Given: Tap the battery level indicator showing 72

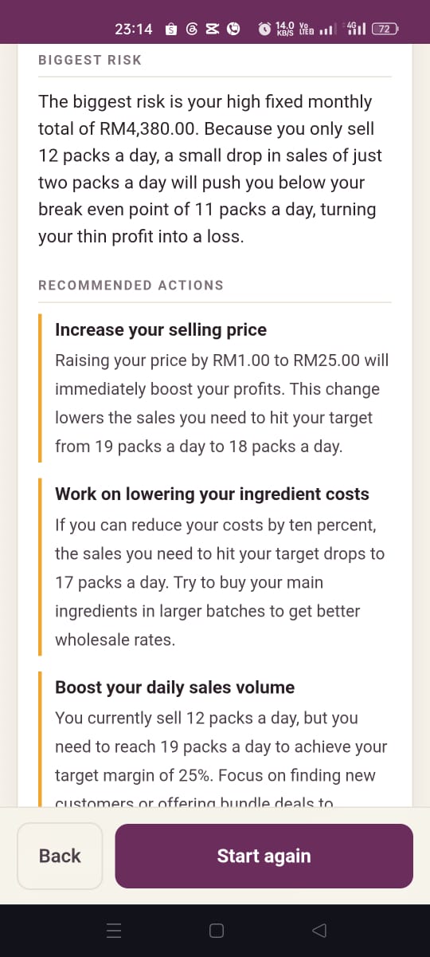Looking at the screenshot, I should click(385, 30).
